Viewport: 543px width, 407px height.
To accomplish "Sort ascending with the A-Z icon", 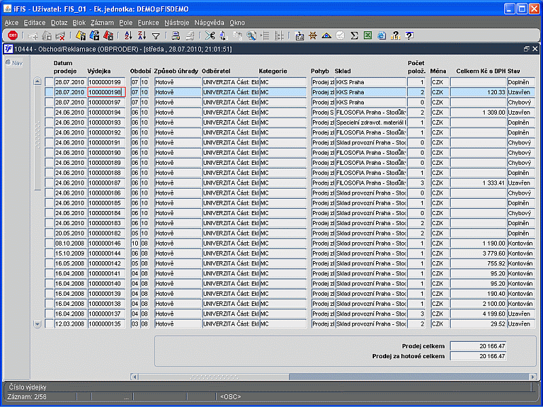I will [128, 36].
